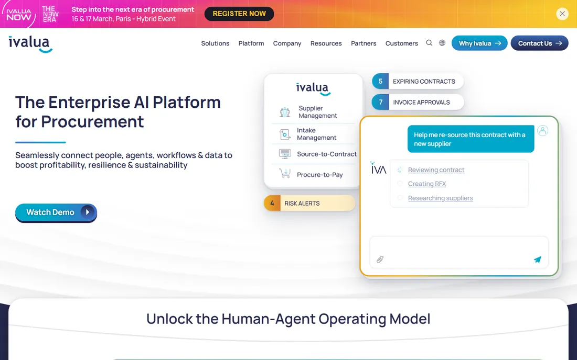The image size is (577, 360).
Task: Click the Creating RFX link
Action: point(427,184)
